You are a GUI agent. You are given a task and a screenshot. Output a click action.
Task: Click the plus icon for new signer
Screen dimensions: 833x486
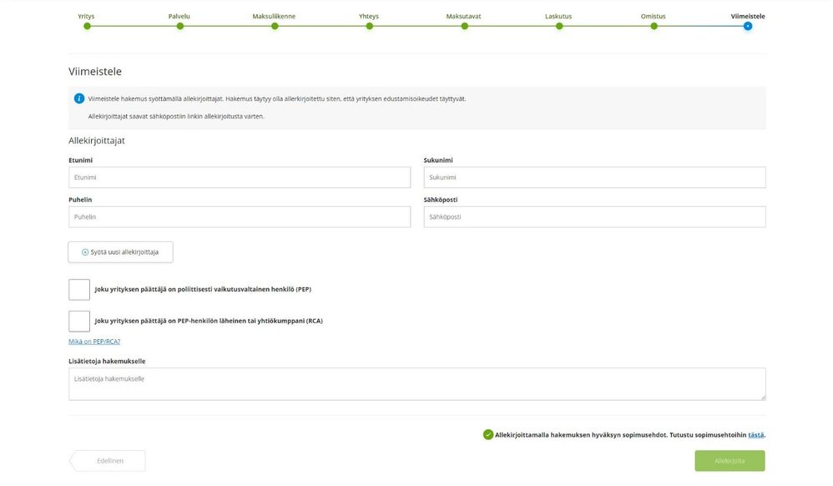pos(85,252)
